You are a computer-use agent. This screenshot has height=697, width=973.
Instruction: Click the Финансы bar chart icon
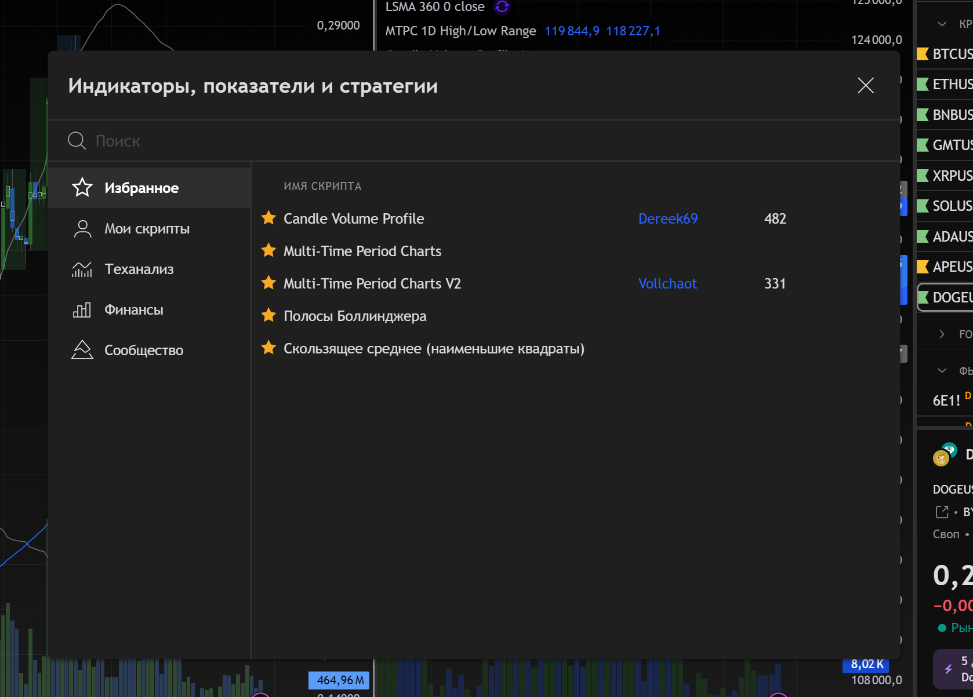point(82,310)
